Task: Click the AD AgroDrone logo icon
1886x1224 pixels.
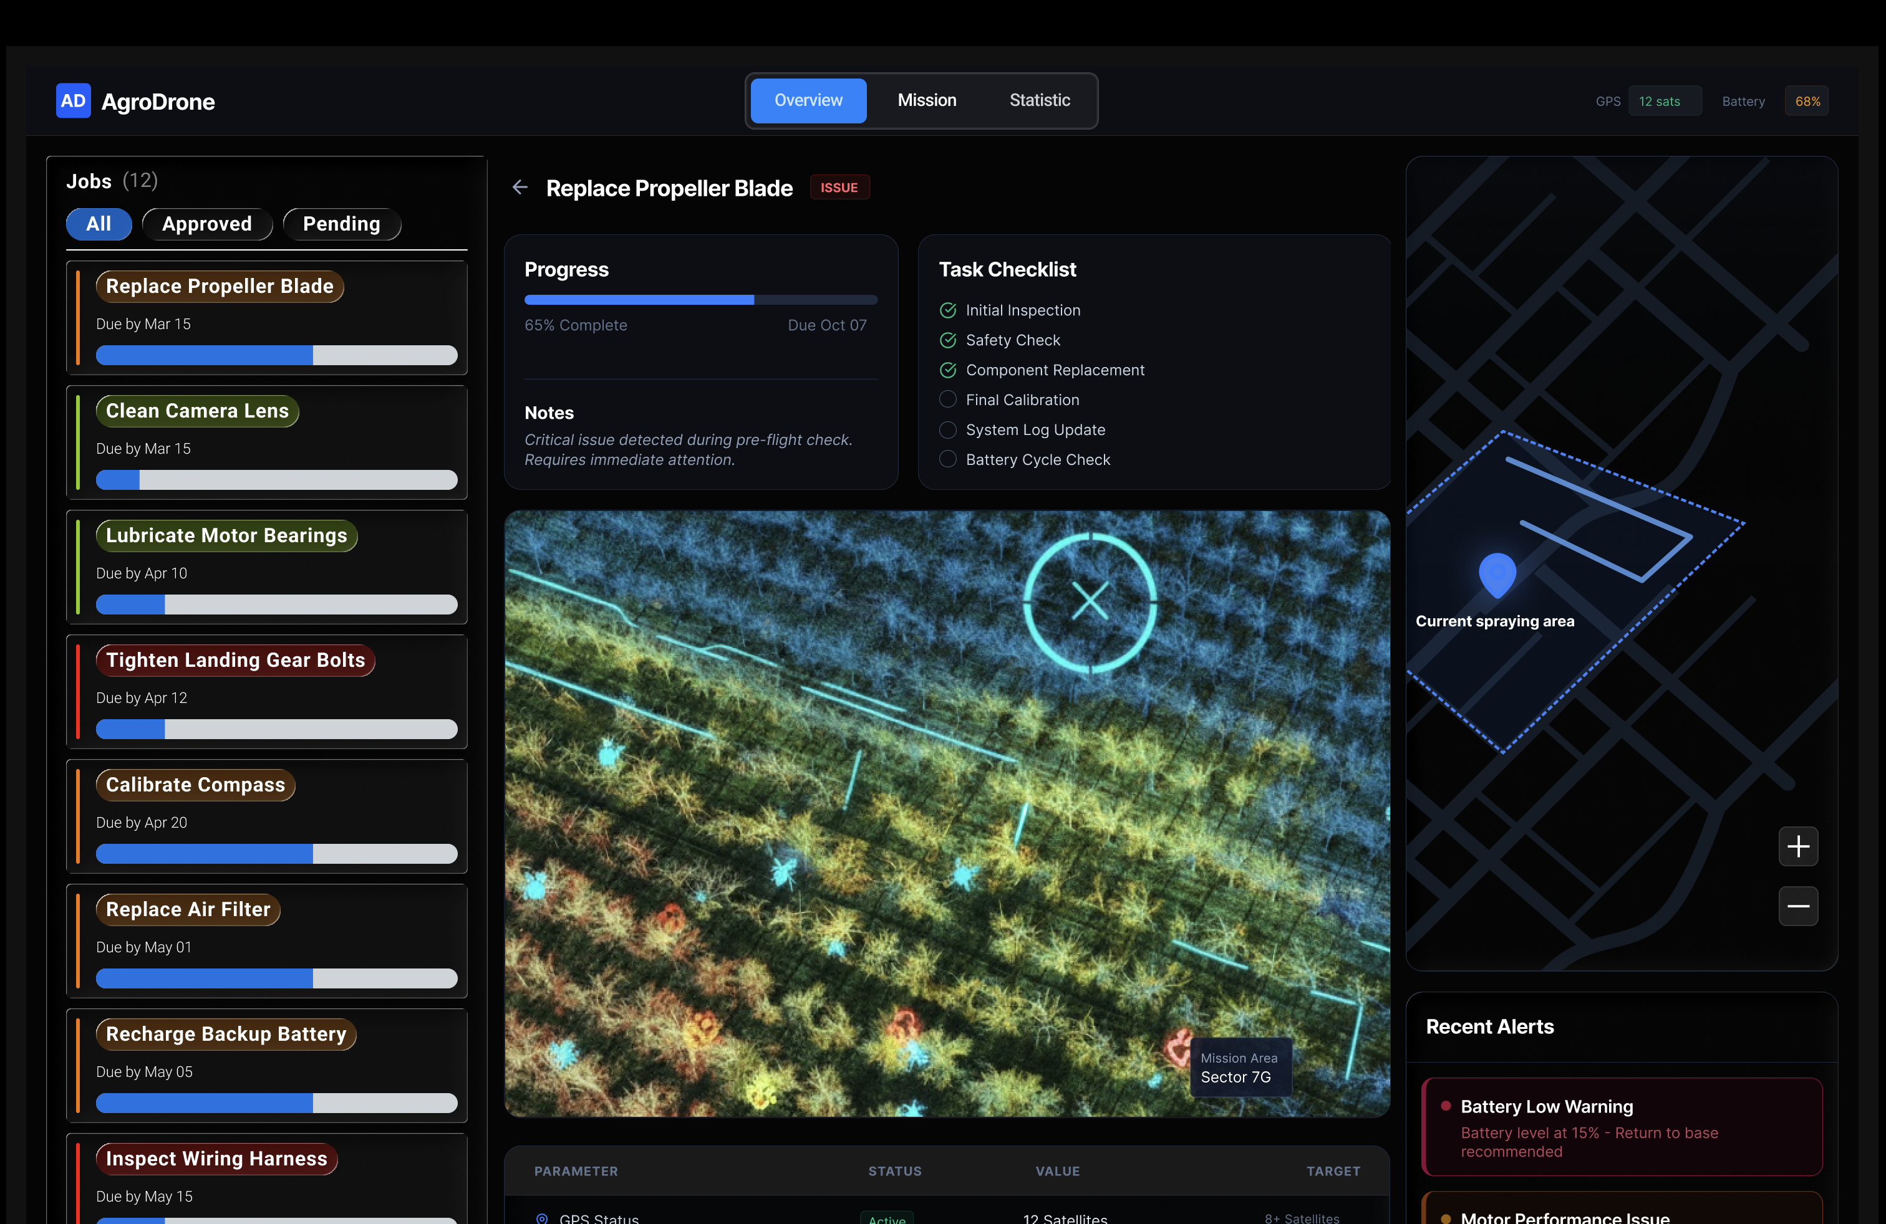Action: click(73, 100)
